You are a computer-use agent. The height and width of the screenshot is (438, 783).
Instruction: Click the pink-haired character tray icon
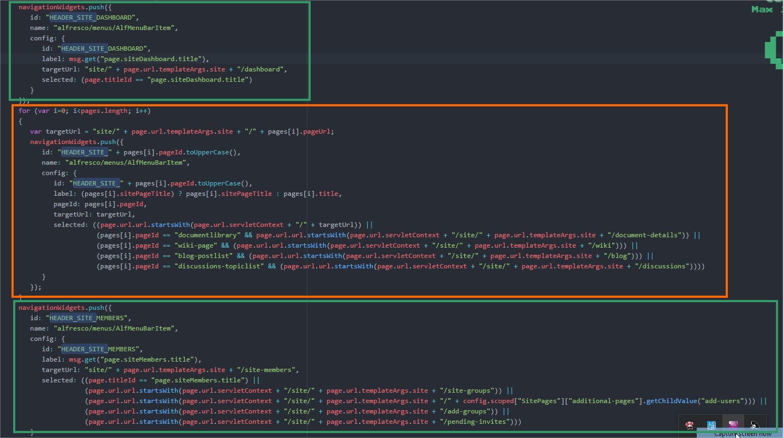[690, 424]
